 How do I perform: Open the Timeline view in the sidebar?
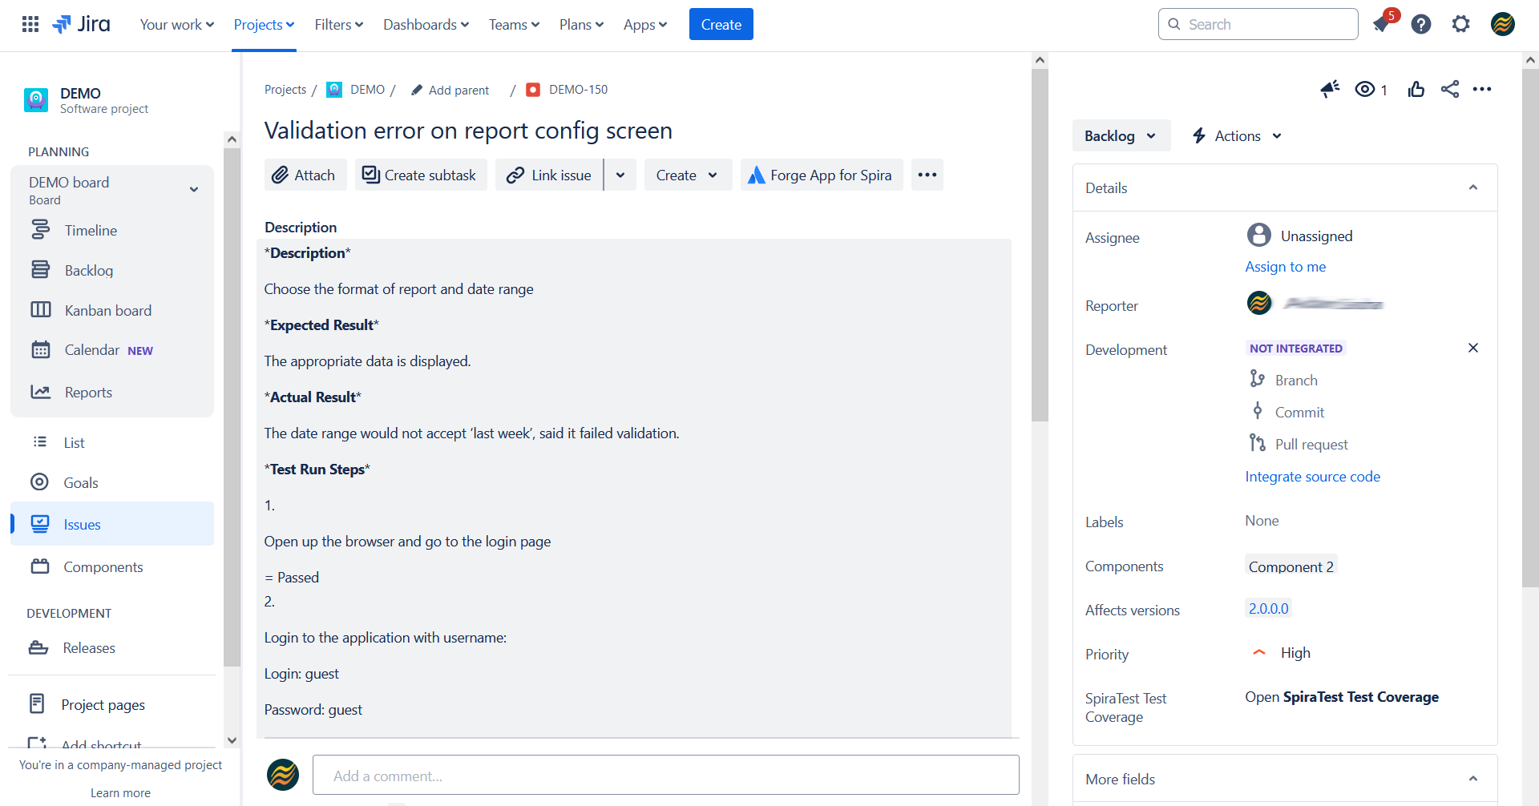click(91, 230)
